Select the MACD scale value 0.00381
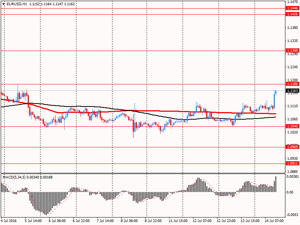The width and height of the screenshot is (300, 225). coord(292,176)
